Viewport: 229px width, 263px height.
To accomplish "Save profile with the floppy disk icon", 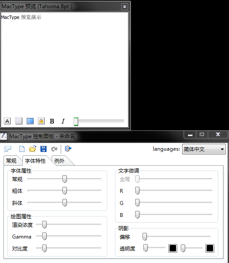I will tap(43, 149).
